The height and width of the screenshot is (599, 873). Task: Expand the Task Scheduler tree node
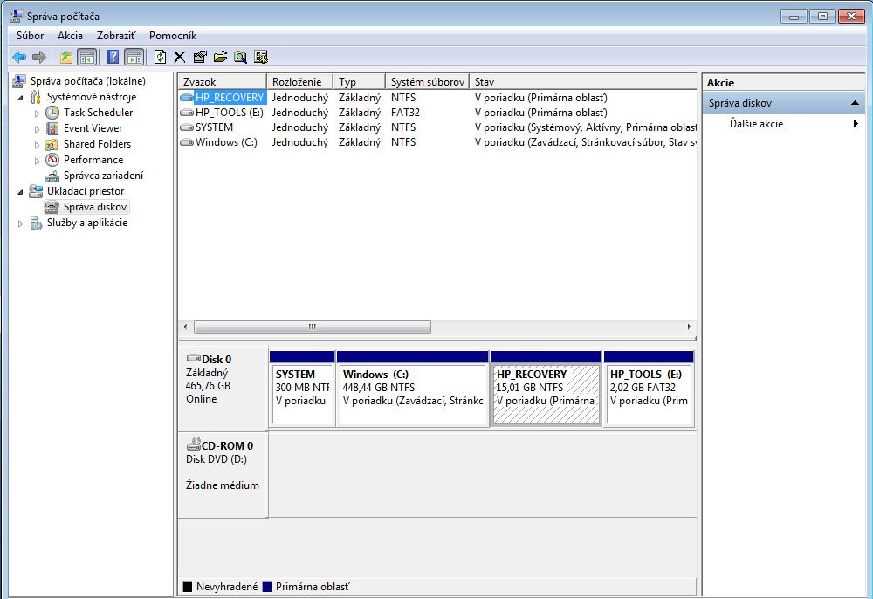[37, 113]
